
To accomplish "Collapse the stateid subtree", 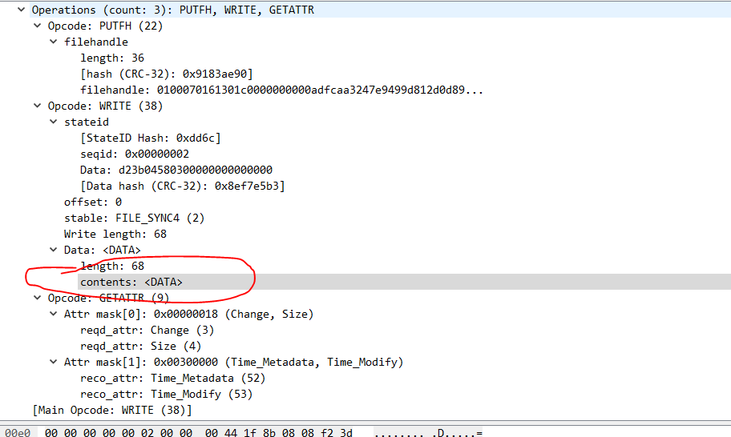I will [54, 122].
